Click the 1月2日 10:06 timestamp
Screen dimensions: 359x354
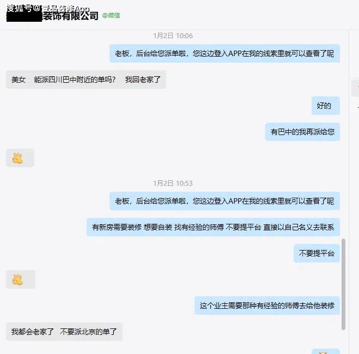[x=173, y=36]
